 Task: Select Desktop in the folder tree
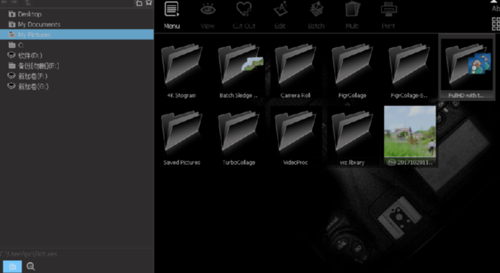pyautogui.click(x=29, y=14)
